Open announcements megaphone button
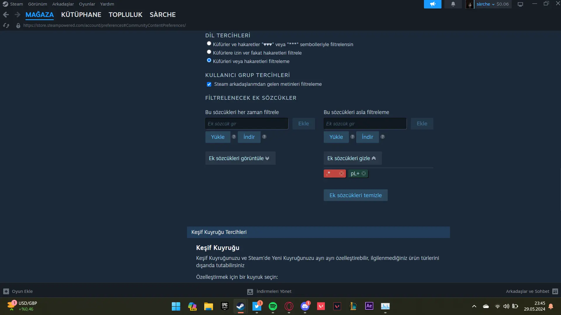561x315 pixels. point(432,4)
